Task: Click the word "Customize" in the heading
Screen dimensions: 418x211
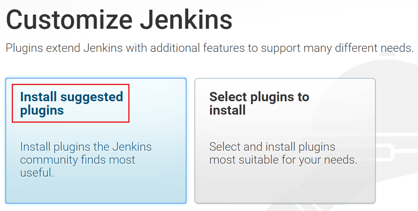Action: pyautogui.click(x=69, y=20)
